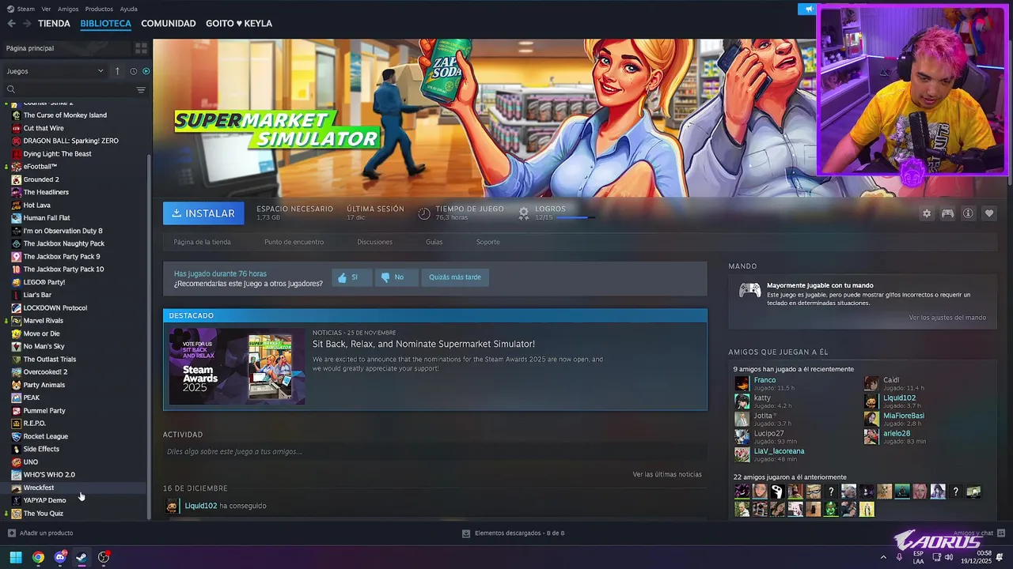Screen dimensions: 1013x569
Task: Add Supermarket Simulator to favorites heart
Action: coord(988,213)
